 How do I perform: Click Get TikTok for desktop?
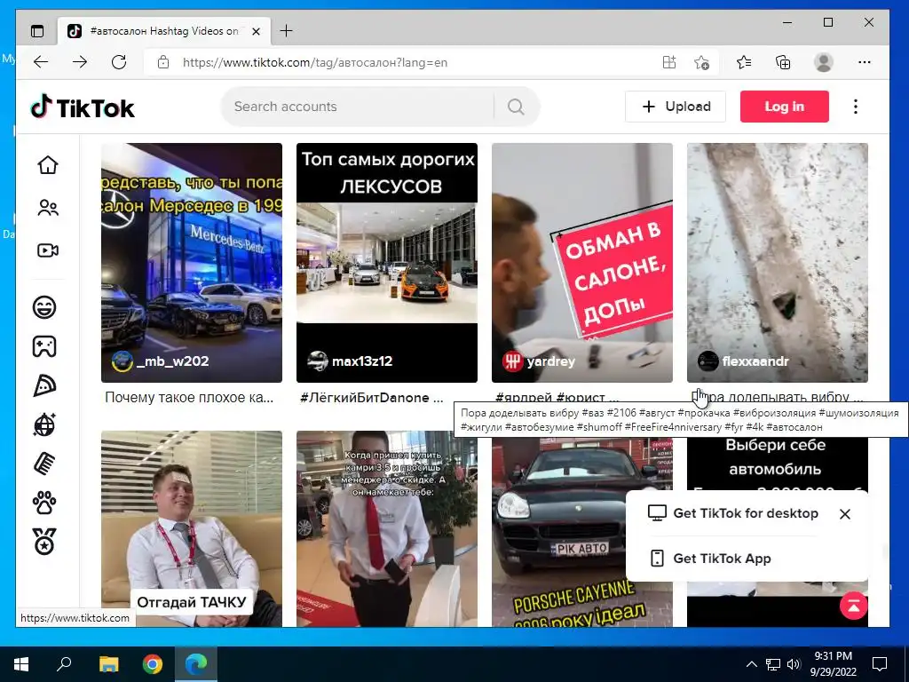tap(732, 513)
